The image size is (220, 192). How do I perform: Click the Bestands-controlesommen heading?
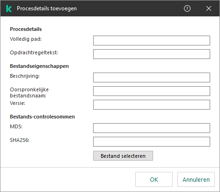43,117
